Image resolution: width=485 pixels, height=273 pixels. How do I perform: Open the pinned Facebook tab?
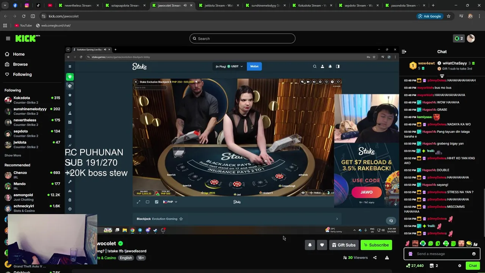click(x=15, y=5)
